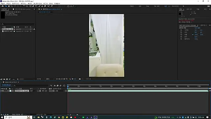Open viewer magnification ratio dropdown
Viewport: 211px width, 119px height.
pyautogui.click(x=40, y=79)
